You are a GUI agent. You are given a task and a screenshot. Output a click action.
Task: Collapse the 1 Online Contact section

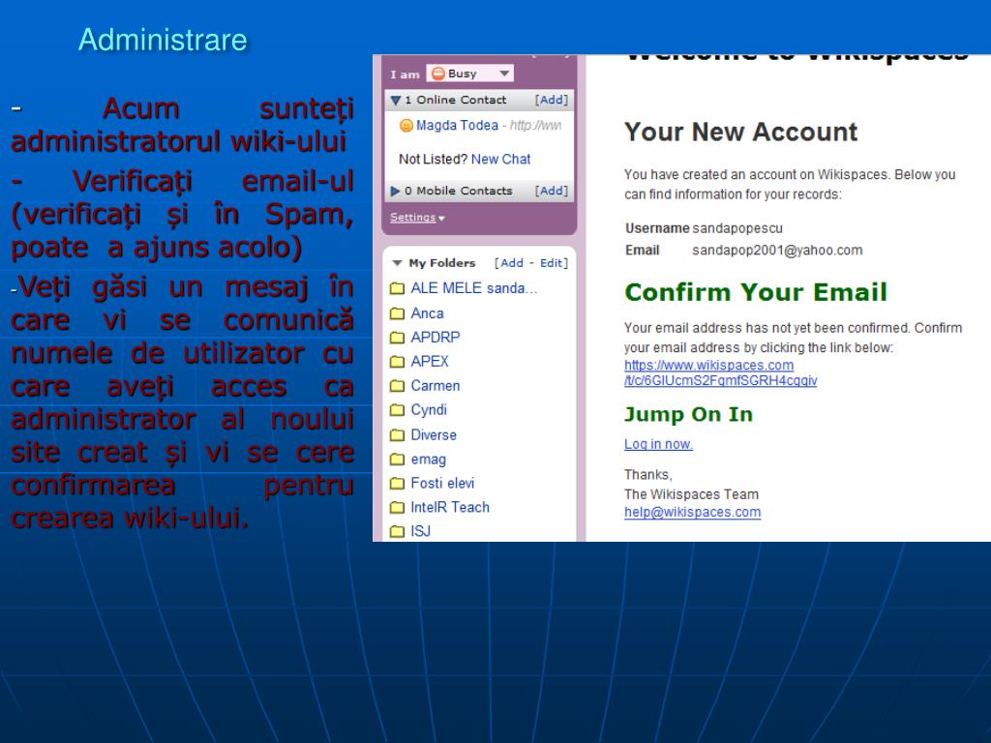[x=396, y=100]
